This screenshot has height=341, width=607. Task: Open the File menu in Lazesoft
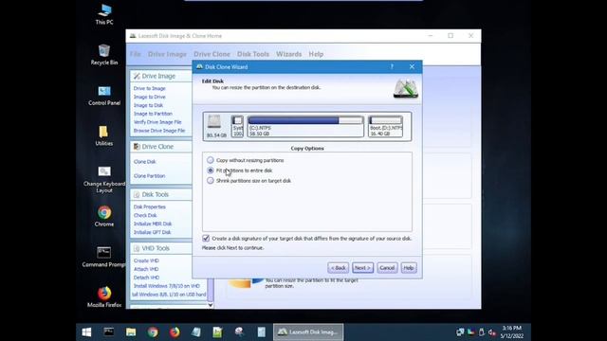point(135,54)
